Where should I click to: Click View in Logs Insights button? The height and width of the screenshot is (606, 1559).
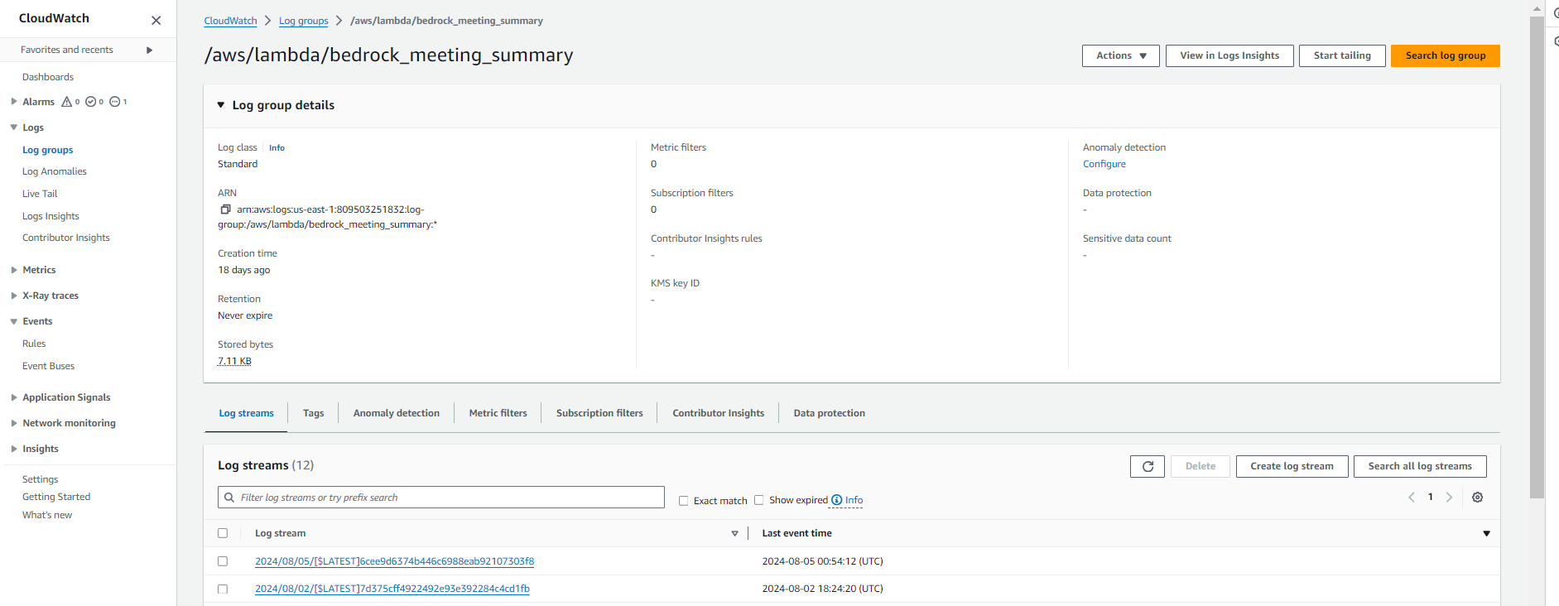[1229, 55]
